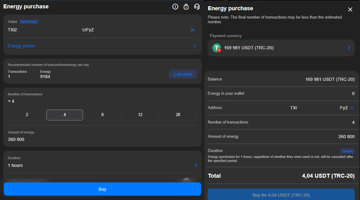Open Energy prices link
This screenshot has height=200, width=360.
coord(21,46)
